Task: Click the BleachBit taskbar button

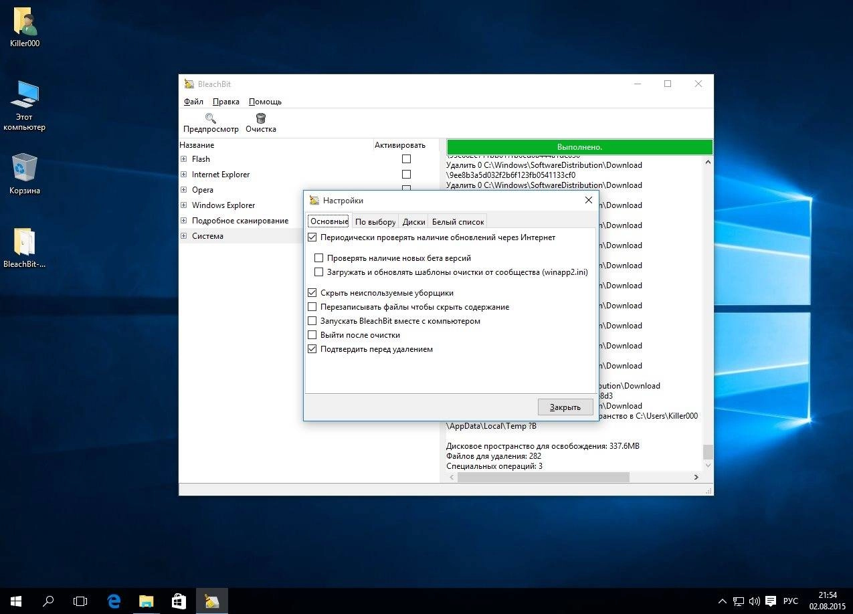Action: (211, 601)
